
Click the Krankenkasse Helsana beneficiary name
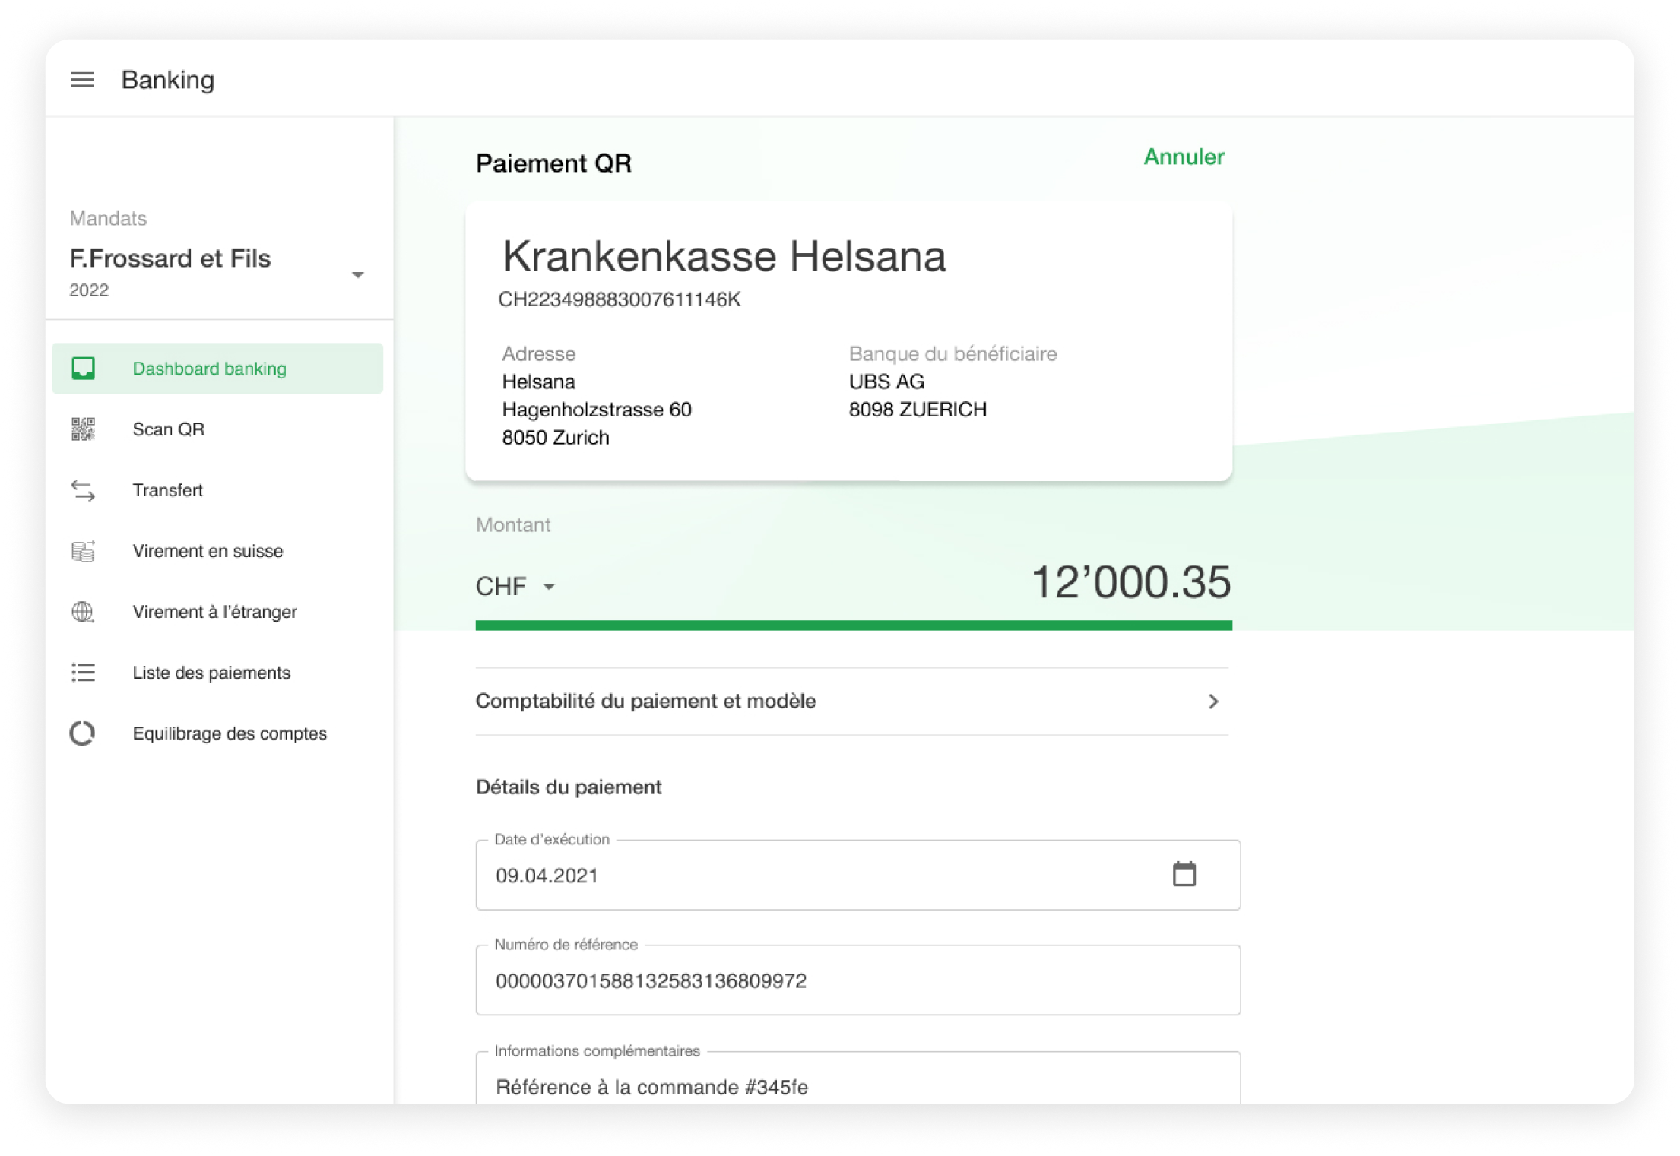point(724,256)
